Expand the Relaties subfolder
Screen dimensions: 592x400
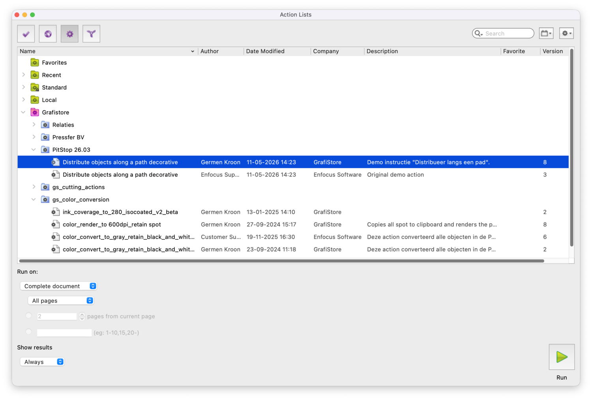(x=34, y=125)
